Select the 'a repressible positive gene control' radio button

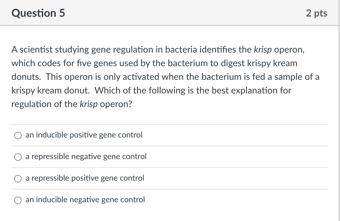(18, 179)
